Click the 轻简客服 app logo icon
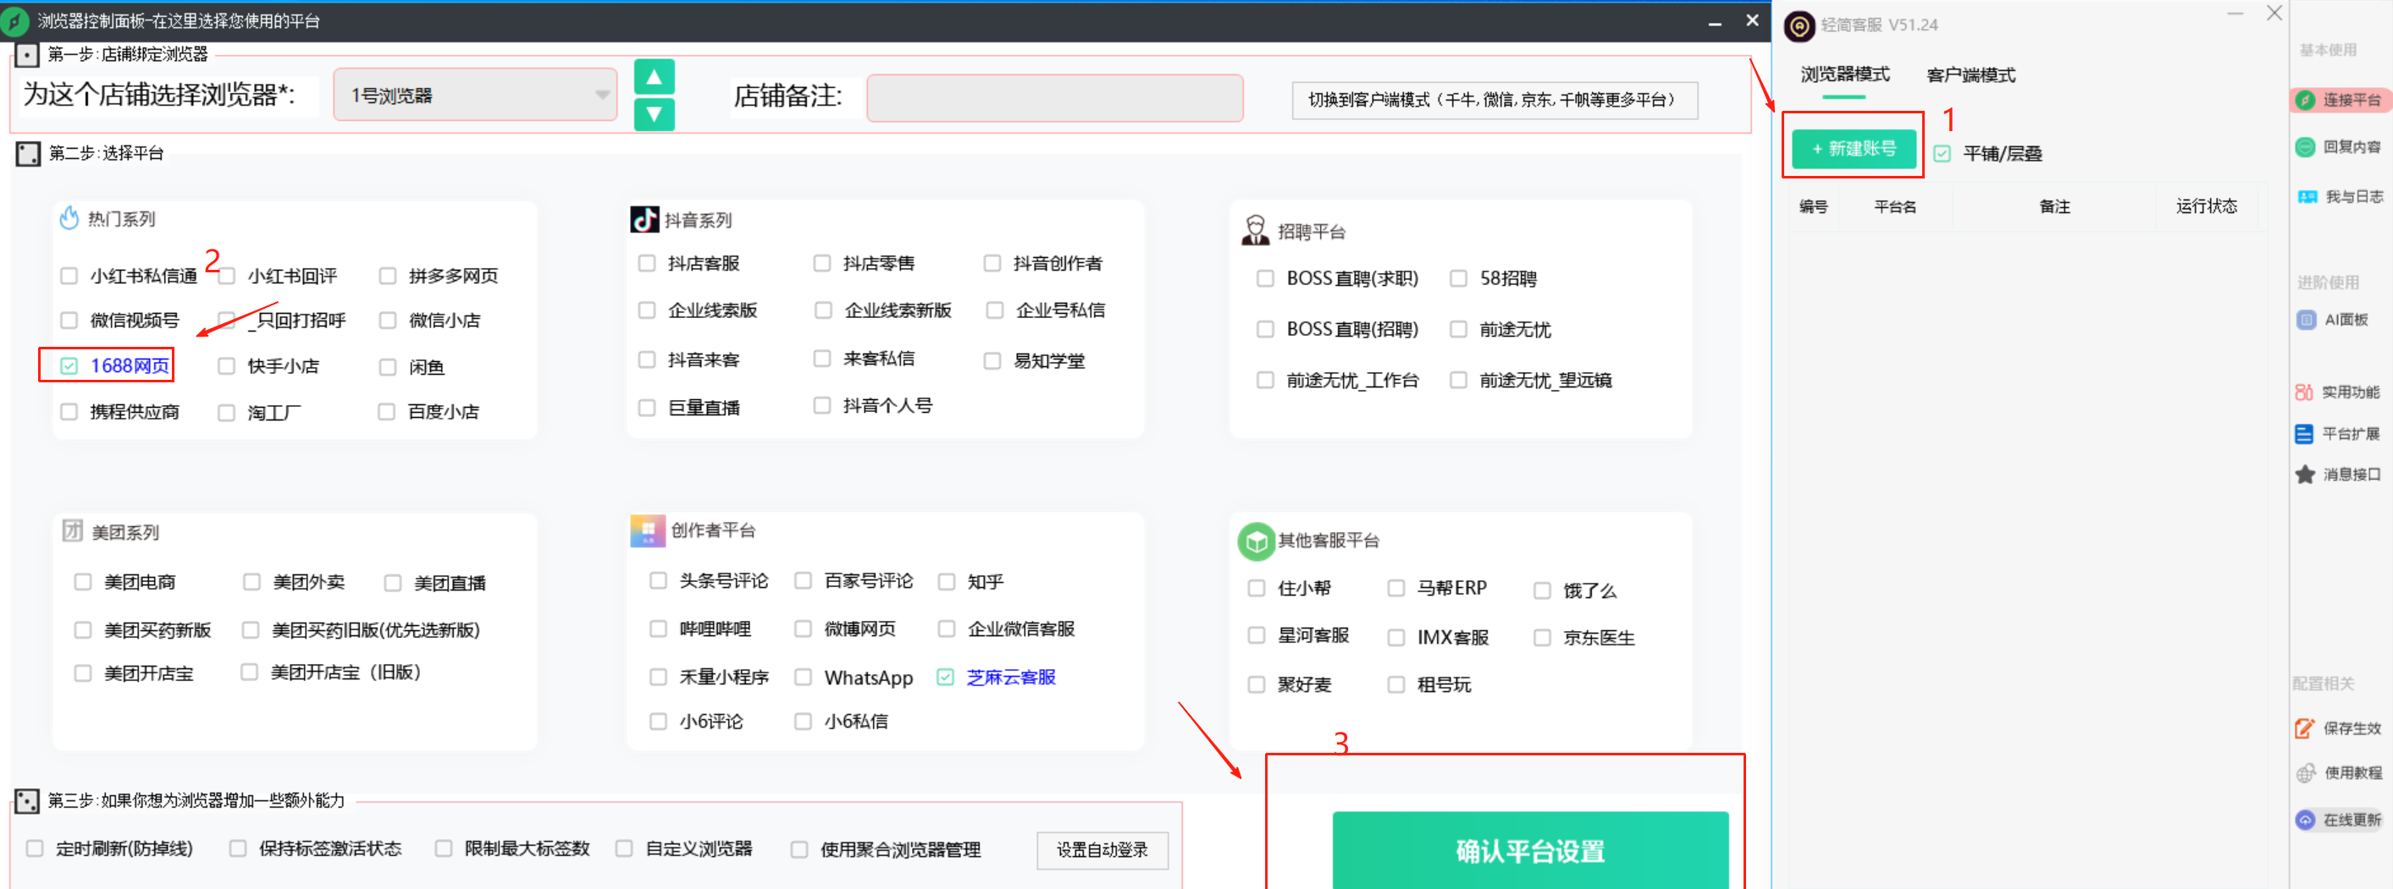2393x889 pixels. (1799, 26)
